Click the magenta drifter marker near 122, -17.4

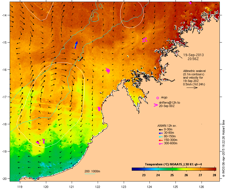[99, 109]
